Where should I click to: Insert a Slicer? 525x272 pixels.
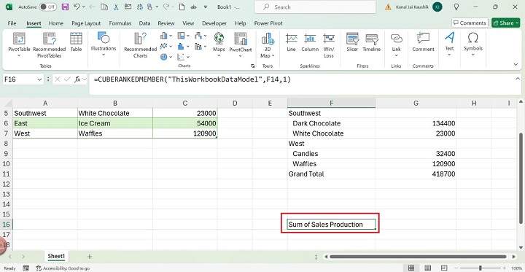coord(352,42)
